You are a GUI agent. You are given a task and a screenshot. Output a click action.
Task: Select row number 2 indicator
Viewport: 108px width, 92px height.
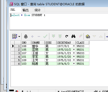[18, 50]
